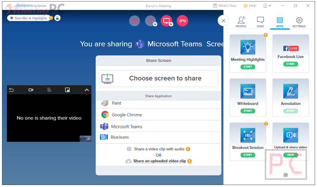Open the Help menu
317x187 pixels.
click(x=250, y=6)
